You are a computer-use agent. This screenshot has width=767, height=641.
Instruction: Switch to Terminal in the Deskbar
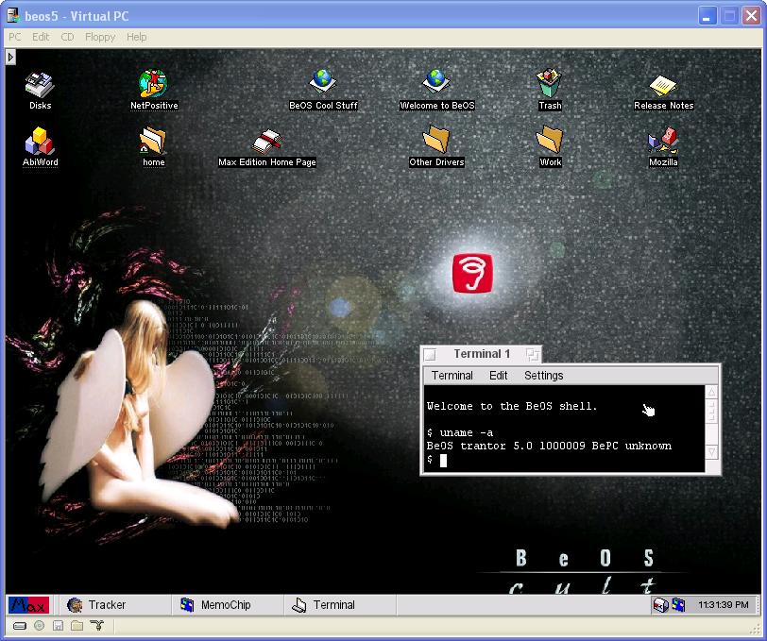[340, 605]
